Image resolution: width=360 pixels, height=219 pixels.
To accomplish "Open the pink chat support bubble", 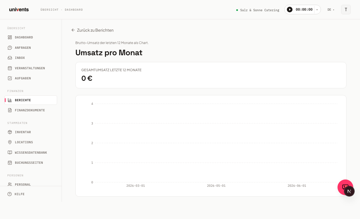I will tap(343, 186).
